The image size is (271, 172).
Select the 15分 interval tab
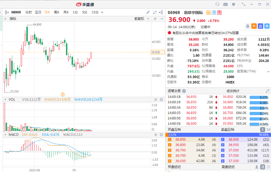pyautogui.click(x=95, y=12)
